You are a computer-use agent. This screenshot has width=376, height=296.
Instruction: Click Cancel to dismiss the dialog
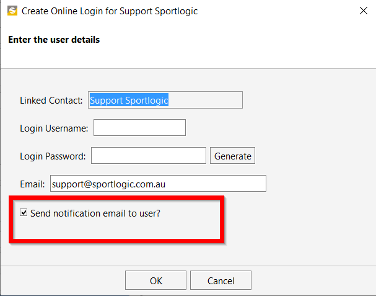[x=221, y=280]
